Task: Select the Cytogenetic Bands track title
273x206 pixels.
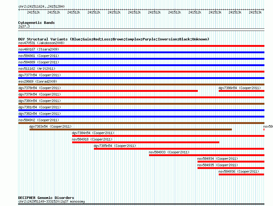Action: [37, 23]
